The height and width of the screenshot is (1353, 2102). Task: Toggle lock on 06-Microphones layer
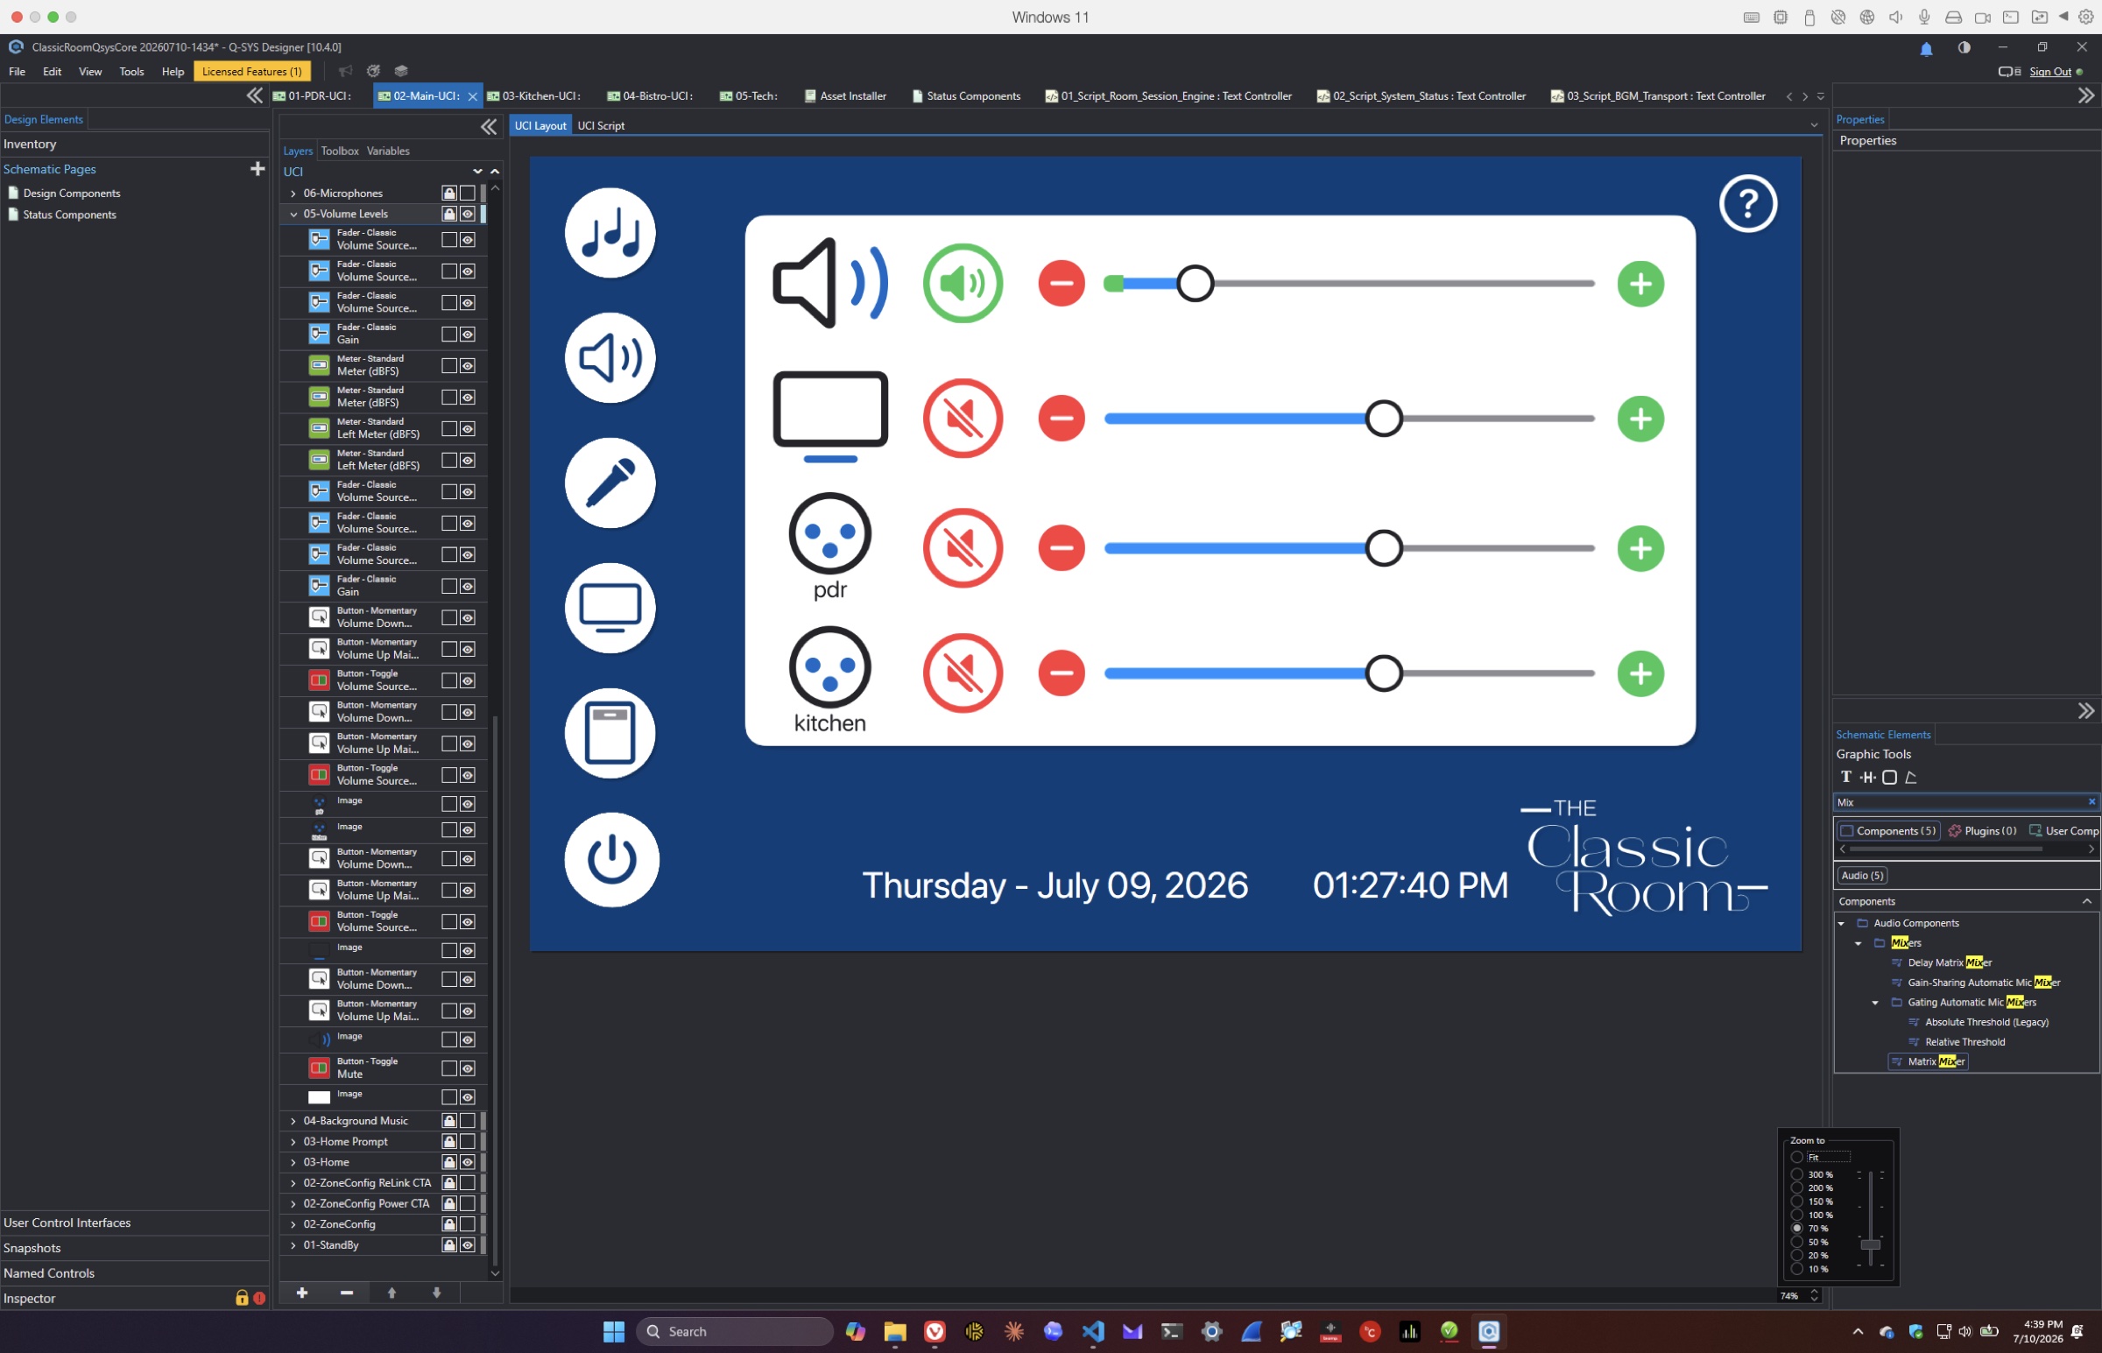(x=448, y=193)
